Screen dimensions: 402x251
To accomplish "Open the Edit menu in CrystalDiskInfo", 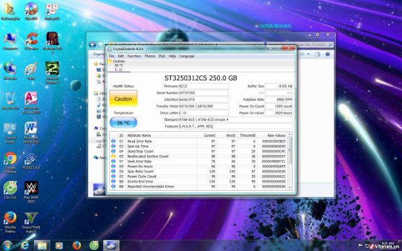I will point(121,56).
